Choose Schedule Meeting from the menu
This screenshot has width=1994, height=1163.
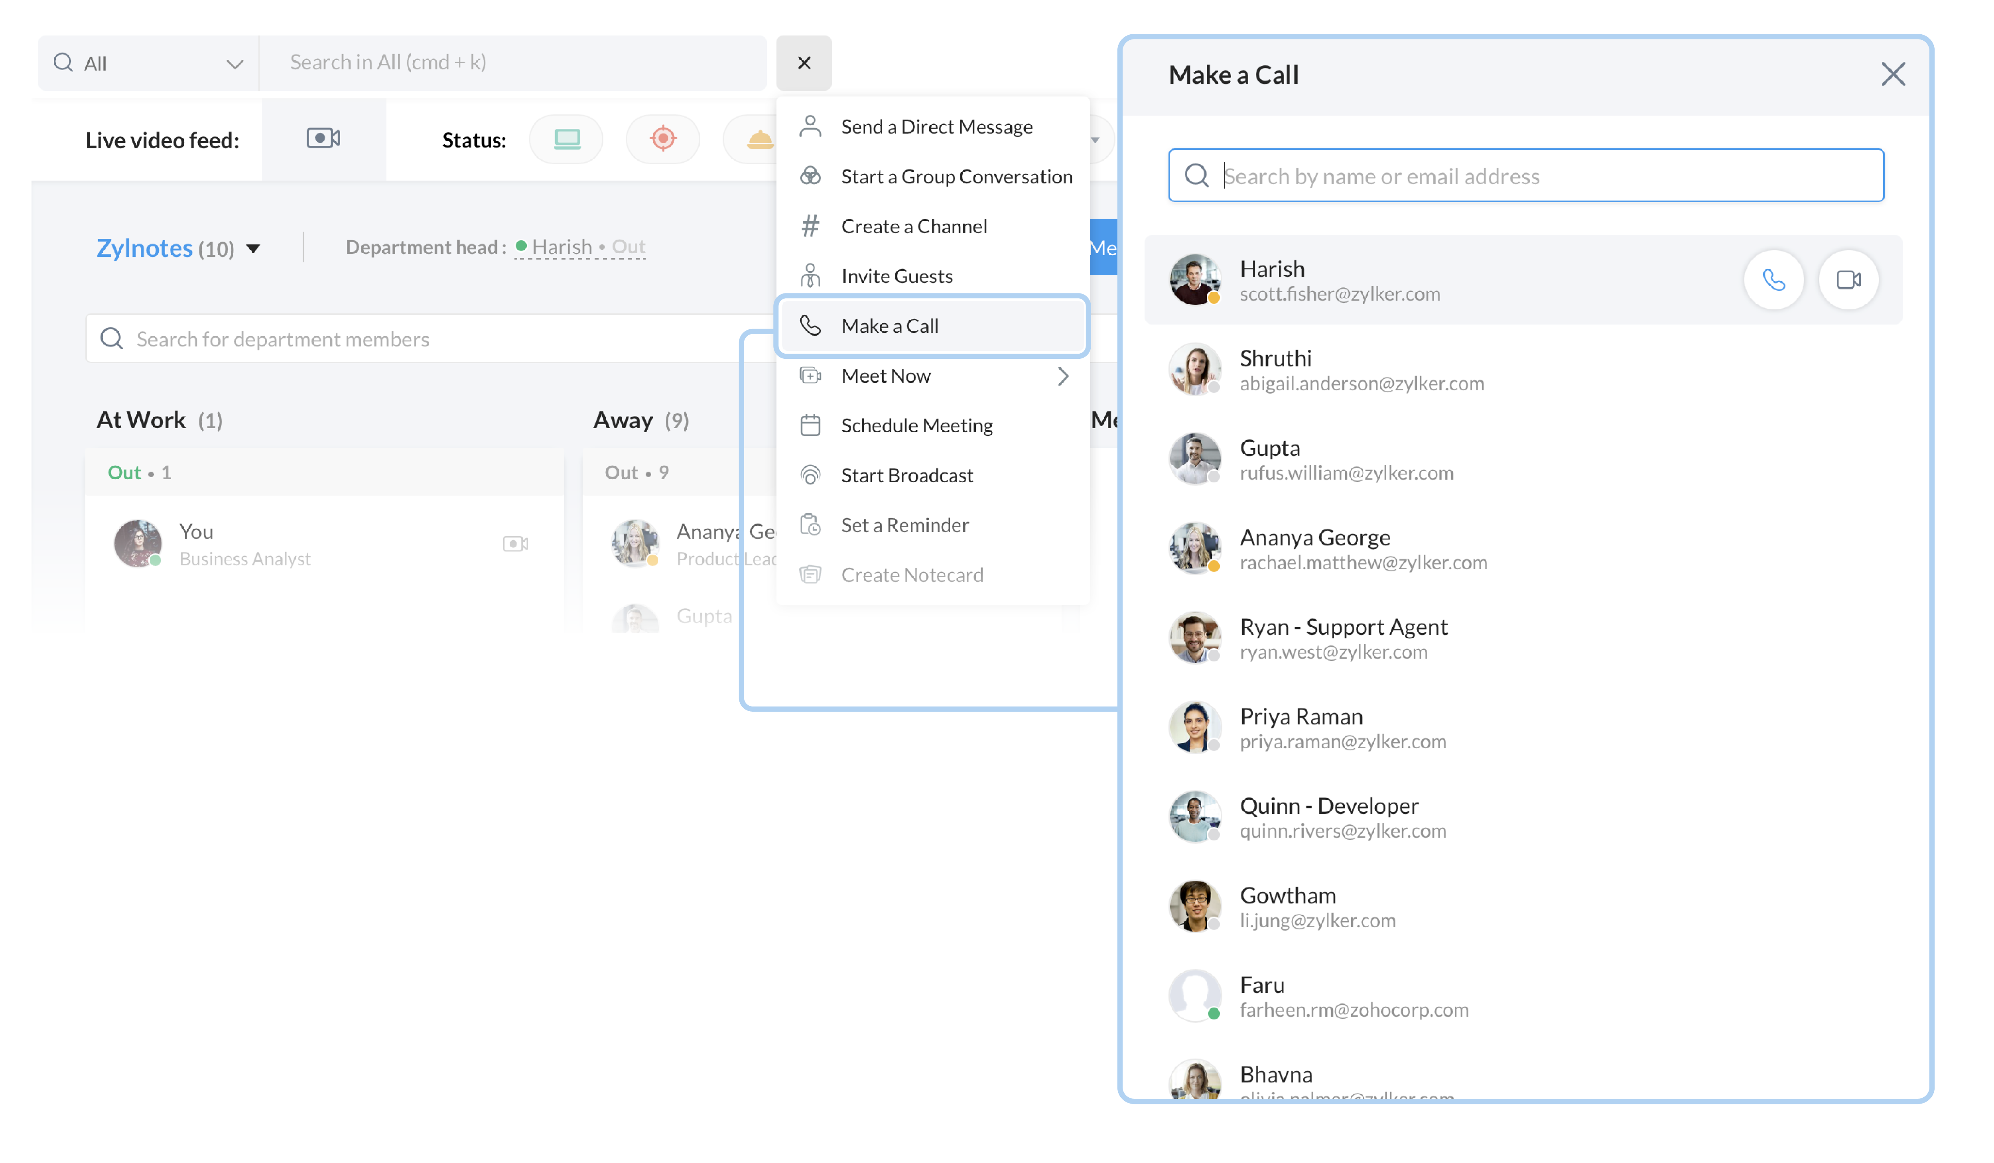click(x=916, y=426)
